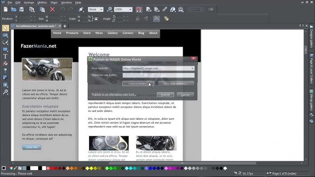Click the chain Link icon
The image size is (315, 177).
pos(165,9)
